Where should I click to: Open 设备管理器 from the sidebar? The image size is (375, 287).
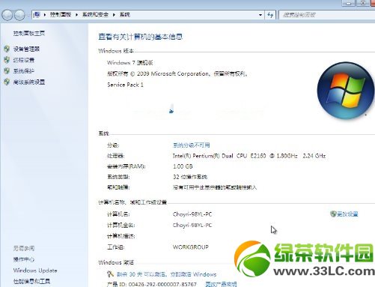[26, 49]
